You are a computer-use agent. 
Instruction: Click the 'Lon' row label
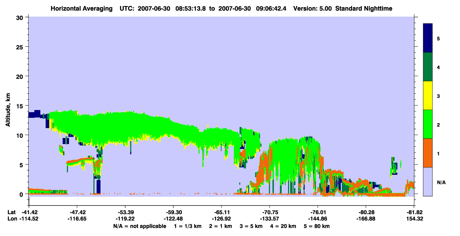pyautogui.click(x=12, y=219)
